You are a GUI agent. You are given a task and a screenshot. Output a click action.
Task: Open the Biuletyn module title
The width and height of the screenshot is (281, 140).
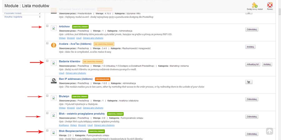pyautogui.click(x=64, y=96)
